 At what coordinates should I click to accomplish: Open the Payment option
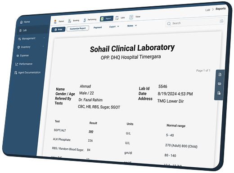coord(98,27)
